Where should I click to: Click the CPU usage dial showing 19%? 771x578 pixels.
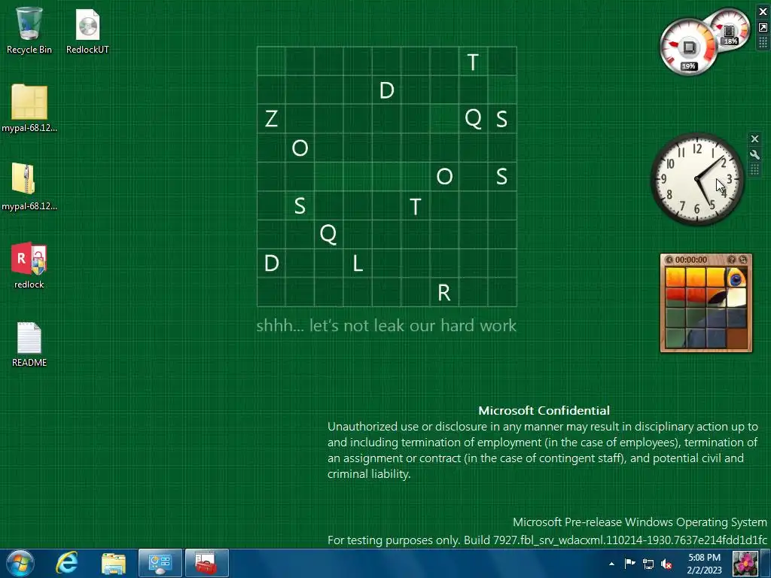point(689,48)
